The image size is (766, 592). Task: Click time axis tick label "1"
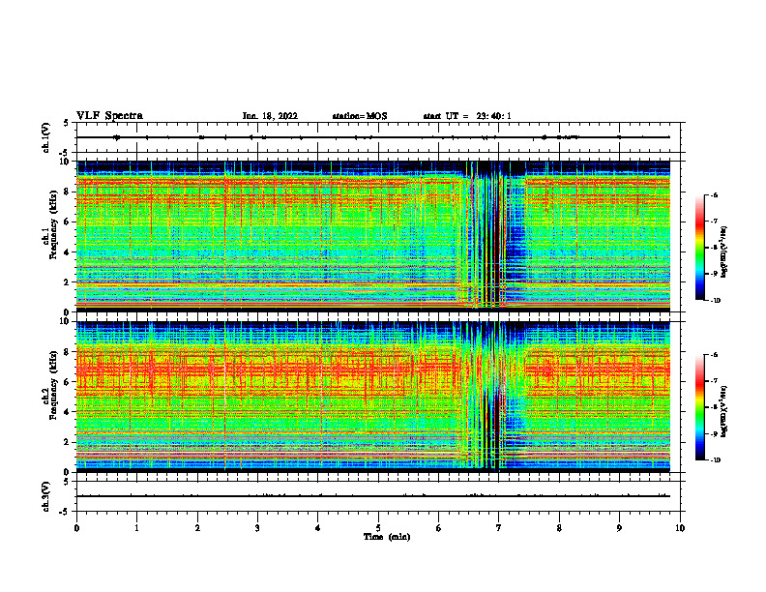click(x=136, y=528)
